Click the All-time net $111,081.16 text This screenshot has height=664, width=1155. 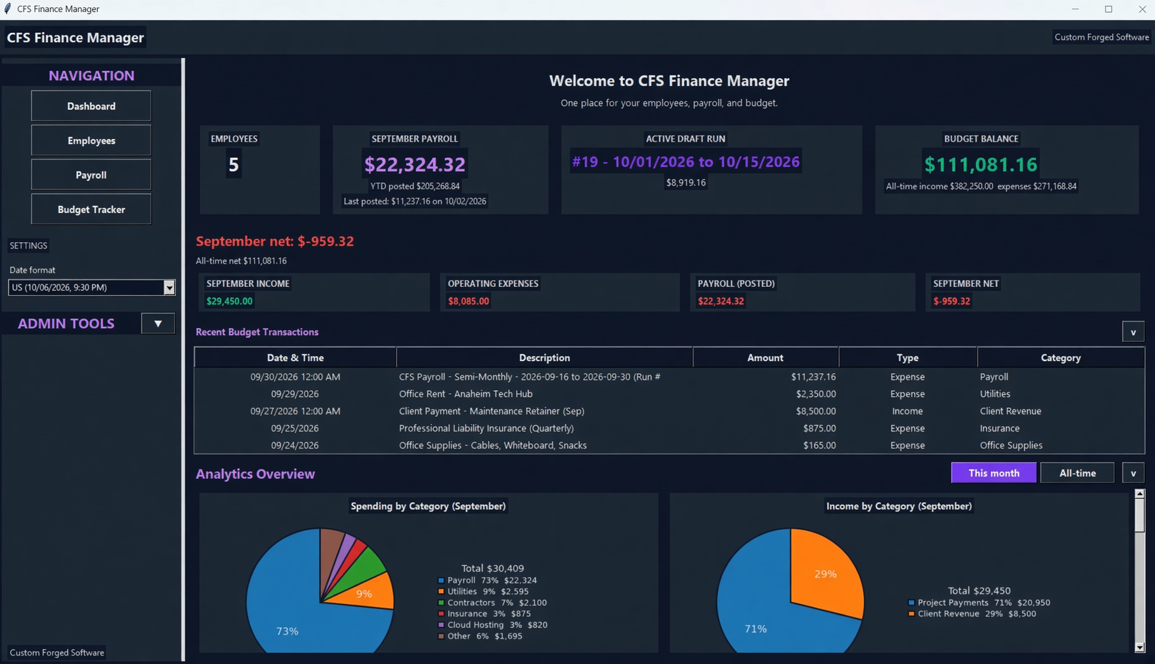click(241, 261)
